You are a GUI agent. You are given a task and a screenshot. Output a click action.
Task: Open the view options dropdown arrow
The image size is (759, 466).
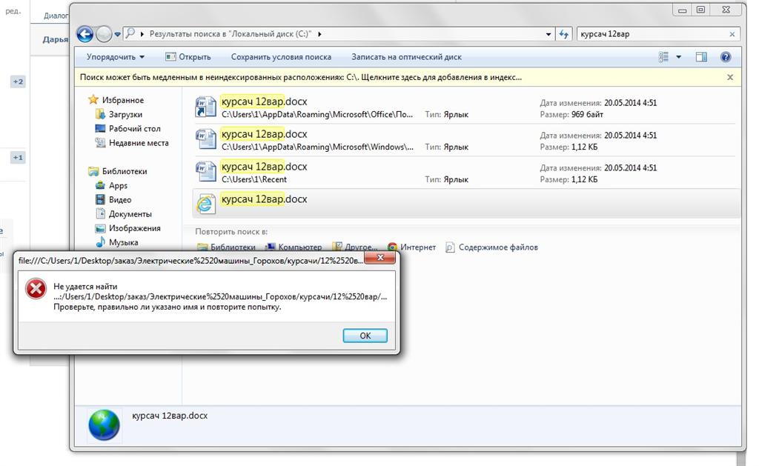click(679, 57)
